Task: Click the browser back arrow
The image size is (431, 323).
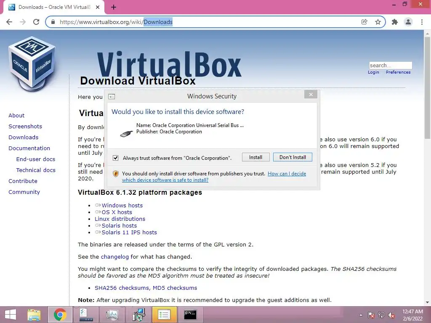Action: tap(9, 22)
